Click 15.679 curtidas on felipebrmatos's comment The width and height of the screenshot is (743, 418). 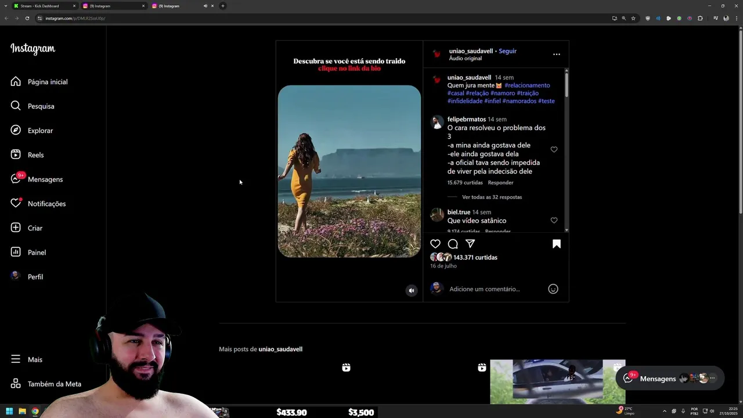click(x=465, y=182)
